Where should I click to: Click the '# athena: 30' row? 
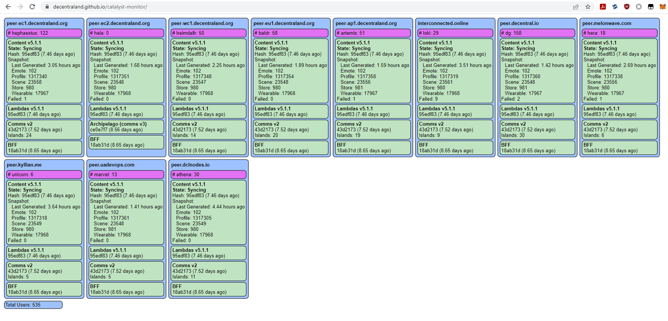pyautogui.click(x=208, y=175)
